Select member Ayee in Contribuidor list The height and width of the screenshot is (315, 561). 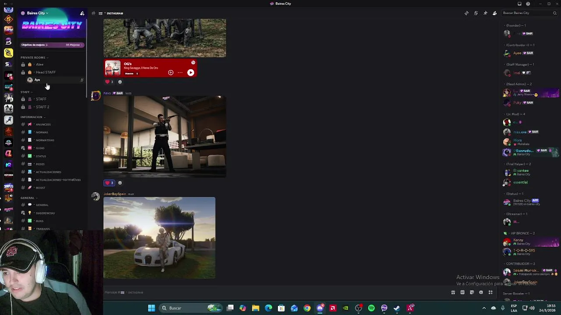(531, 53)
